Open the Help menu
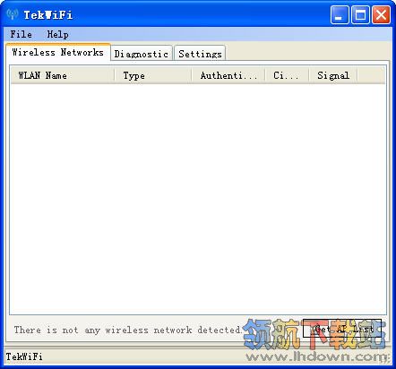The image size is (396, 369). pos(58,34)
